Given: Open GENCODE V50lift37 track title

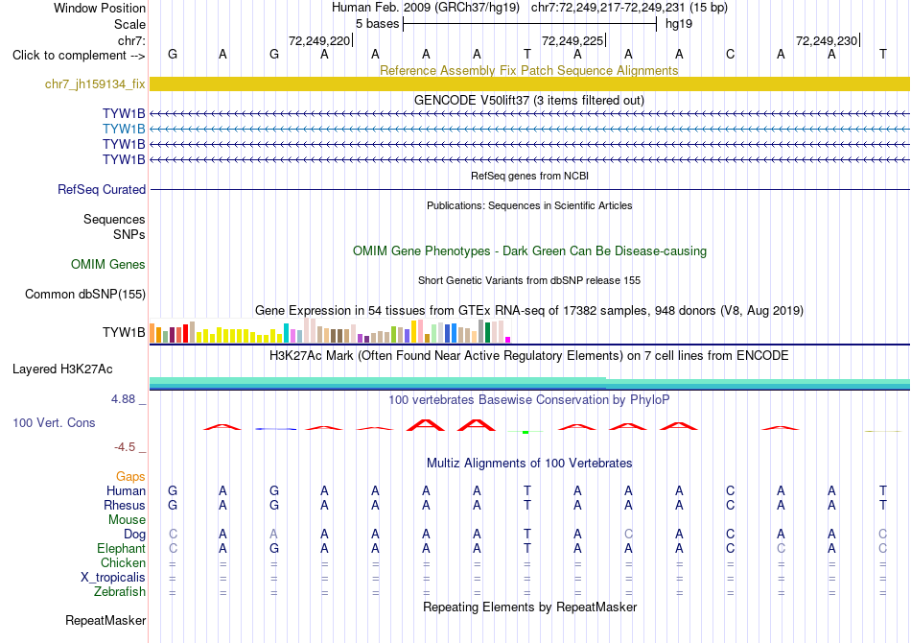Looking at the screenshot, I should click(x=528, y=100).
